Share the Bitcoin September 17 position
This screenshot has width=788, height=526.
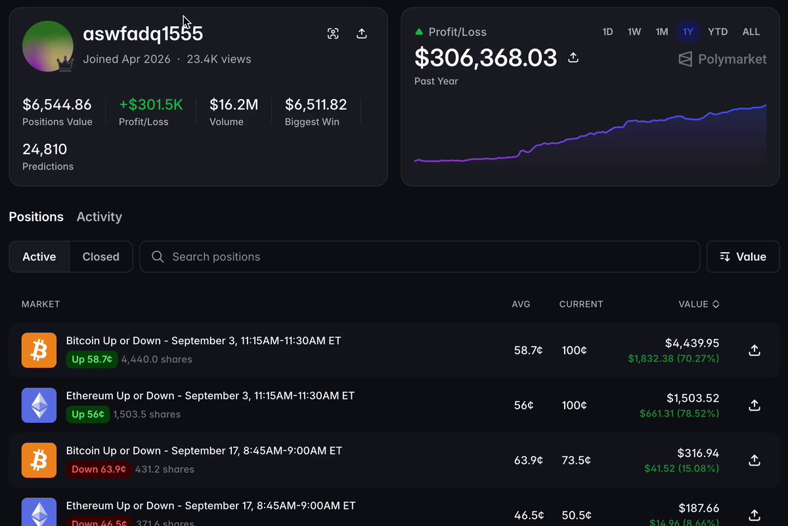pos(755,460)
